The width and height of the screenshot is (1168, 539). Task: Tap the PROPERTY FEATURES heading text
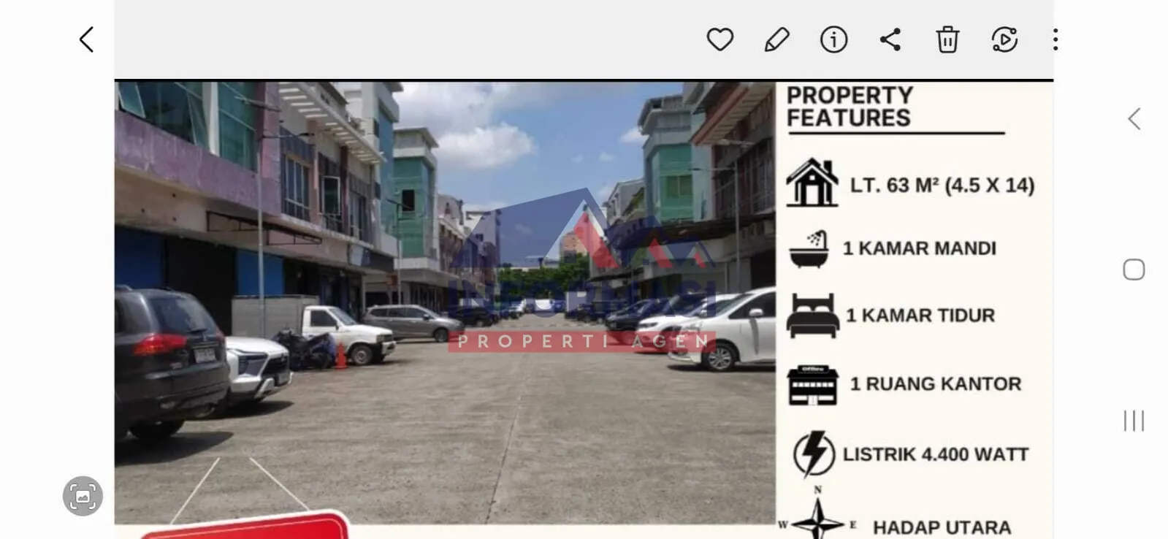pyautogui.click(x=850, y=107)
